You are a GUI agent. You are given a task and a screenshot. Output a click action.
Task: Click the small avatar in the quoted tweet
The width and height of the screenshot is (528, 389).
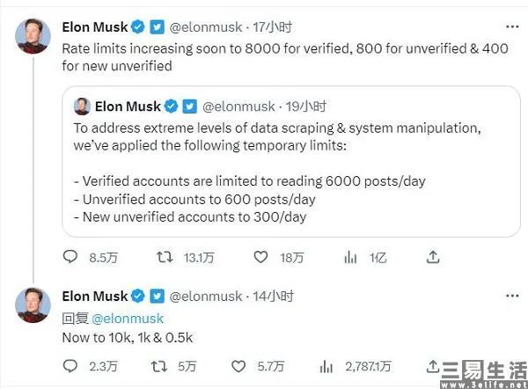82,106
